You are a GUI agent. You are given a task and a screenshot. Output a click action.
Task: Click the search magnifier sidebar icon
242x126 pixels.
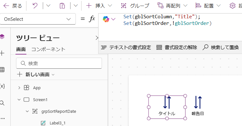pos(2,103)
